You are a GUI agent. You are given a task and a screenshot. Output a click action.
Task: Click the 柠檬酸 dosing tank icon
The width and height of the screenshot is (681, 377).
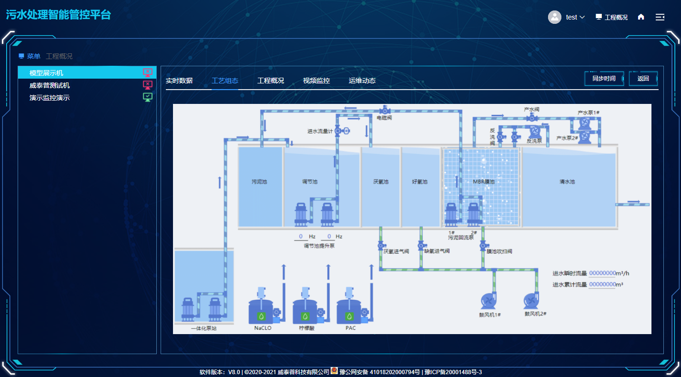pyautogui.click(x=305, y=311)
